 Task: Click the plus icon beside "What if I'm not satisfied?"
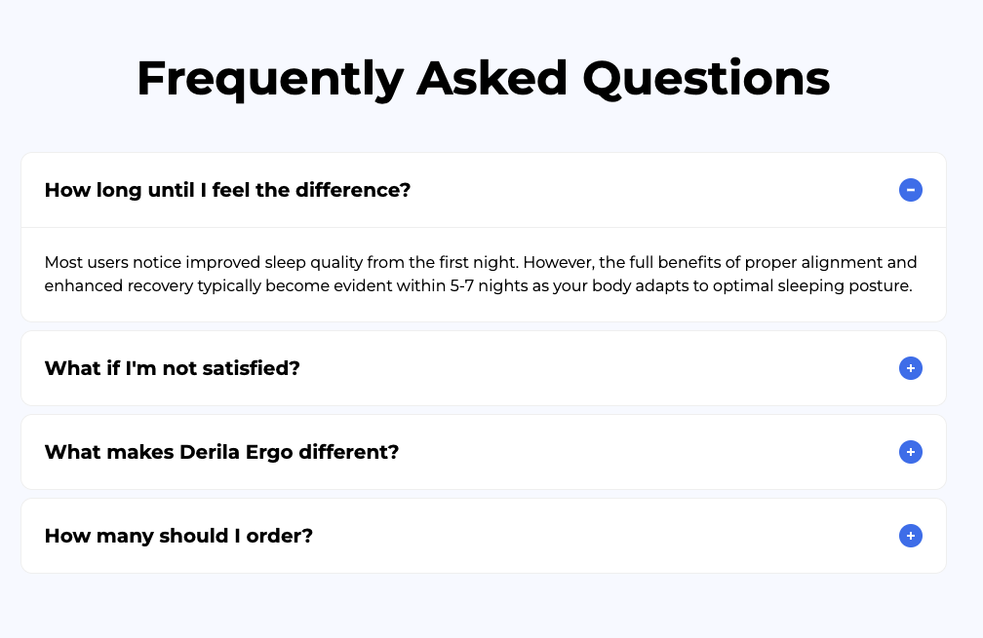pos(910,368)
